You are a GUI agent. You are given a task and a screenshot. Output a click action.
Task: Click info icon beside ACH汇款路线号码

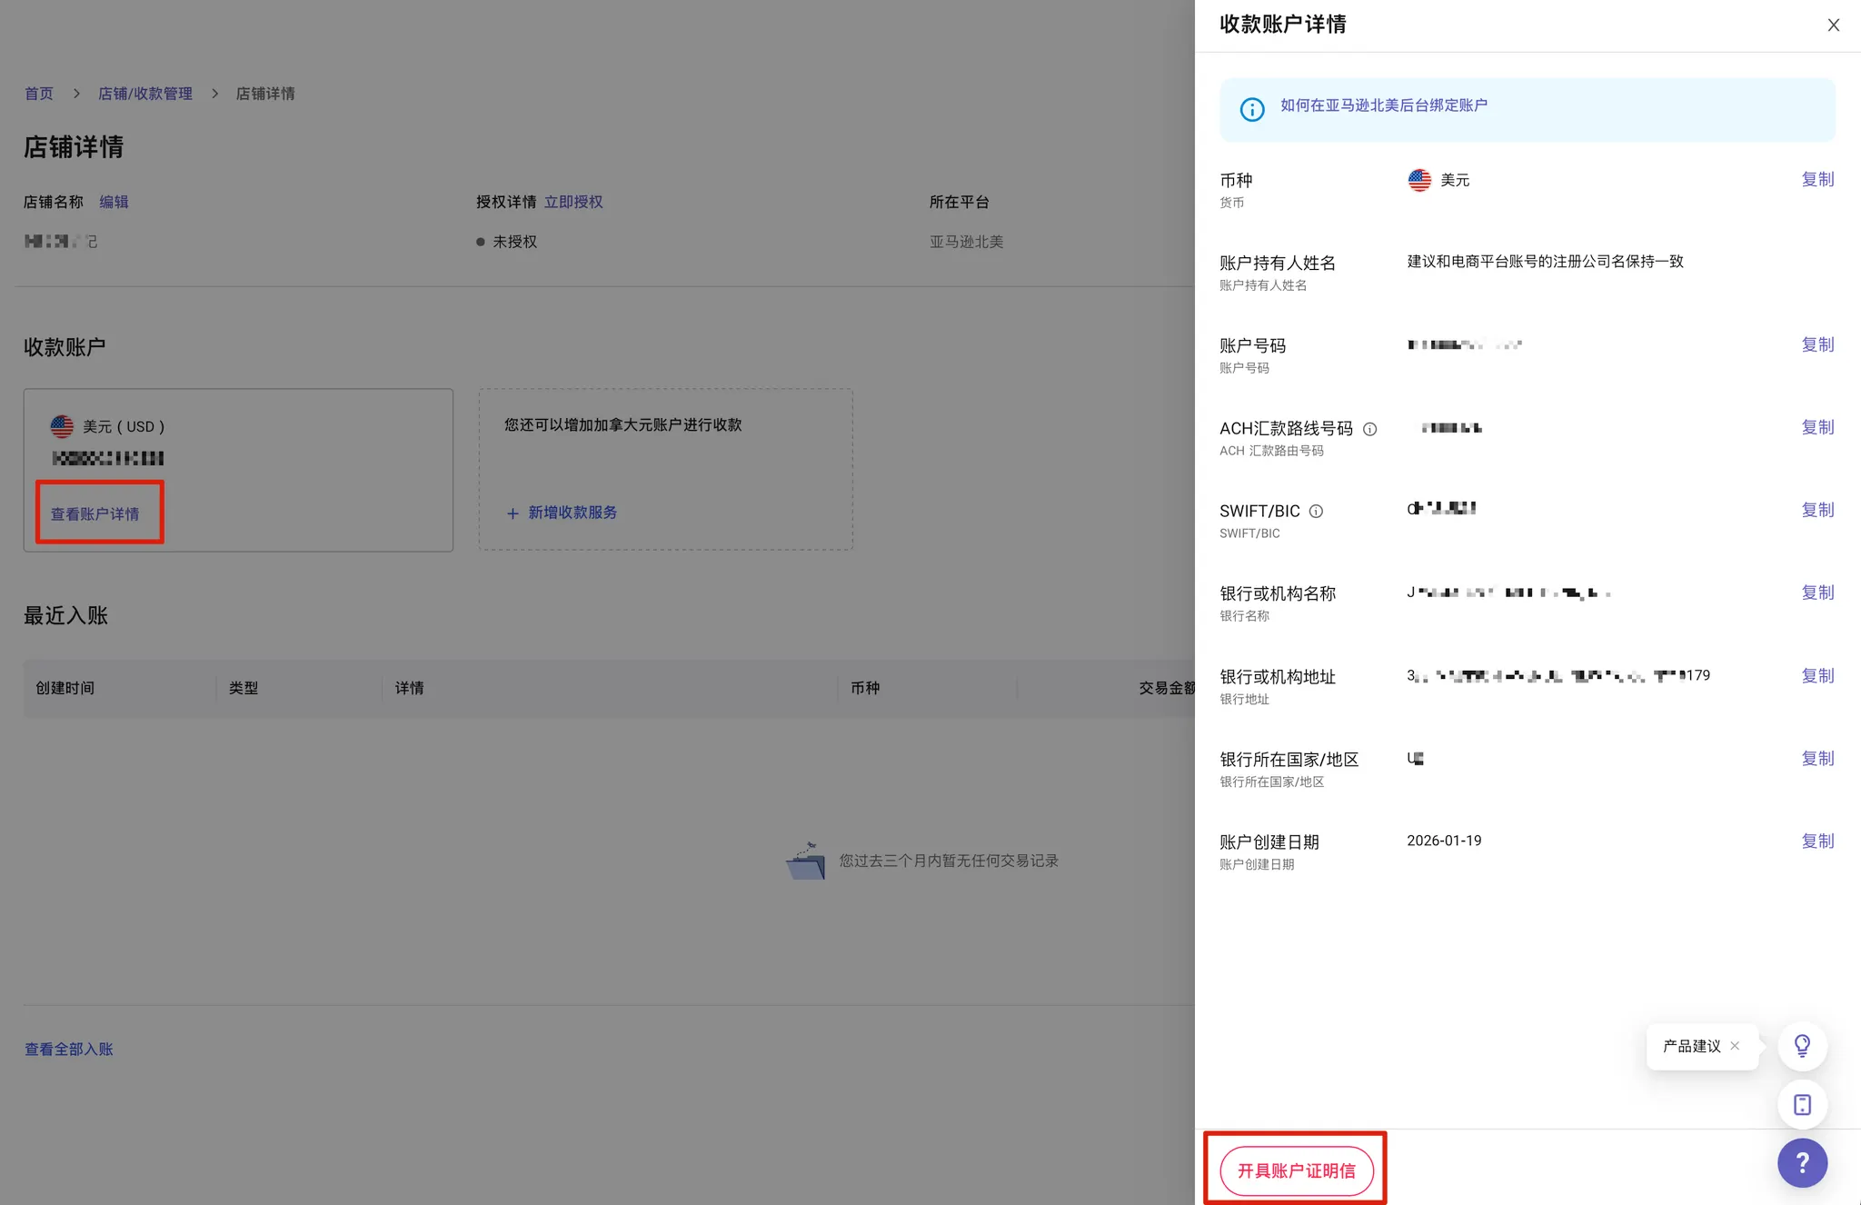[x=1369, y=429]
